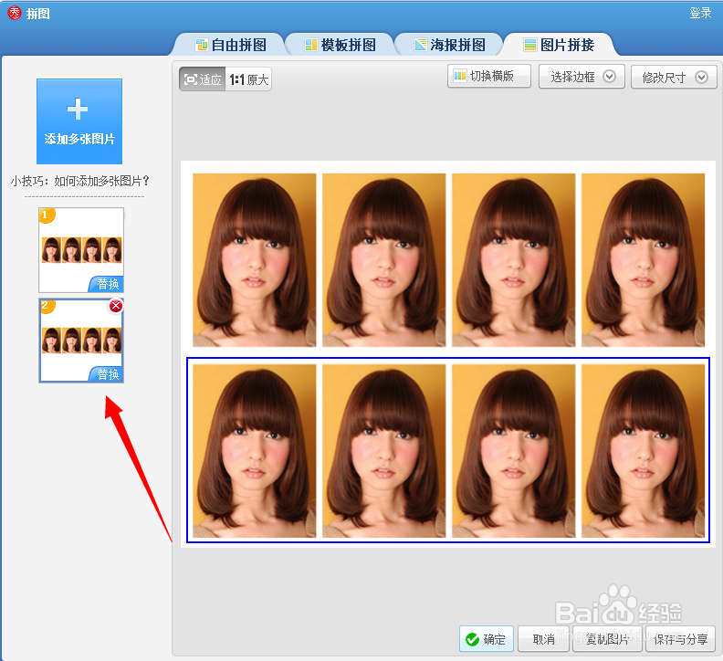
Task: Open the 自由拼图 tab
Action: pos(231,45)
